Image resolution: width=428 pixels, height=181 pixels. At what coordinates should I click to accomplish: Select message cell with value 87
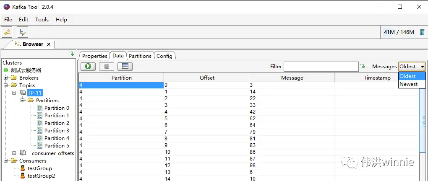point(292,159)
